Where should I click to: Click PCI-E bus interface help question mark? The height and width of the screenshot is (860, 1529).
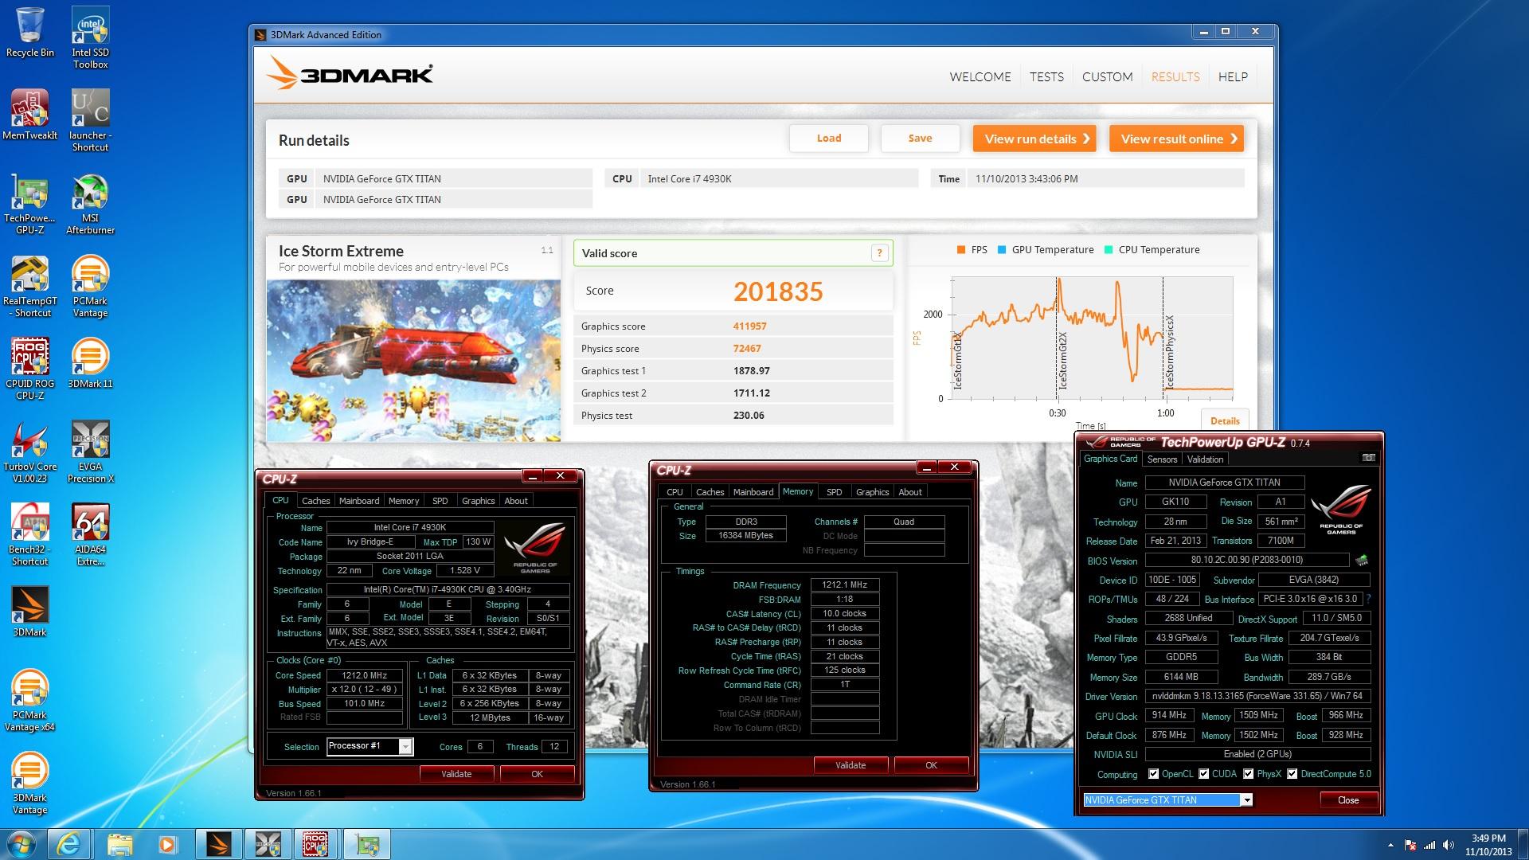[x=1368, y=599]
